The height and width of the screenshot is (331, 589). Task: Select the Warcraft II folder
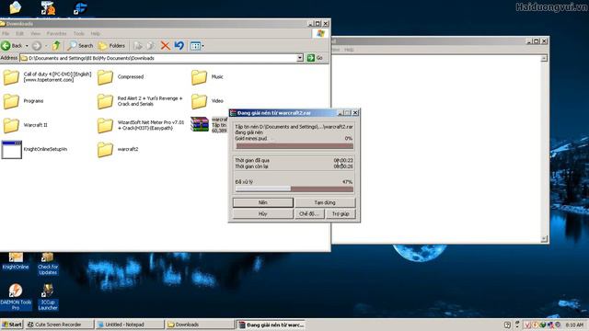pos(25,125)
